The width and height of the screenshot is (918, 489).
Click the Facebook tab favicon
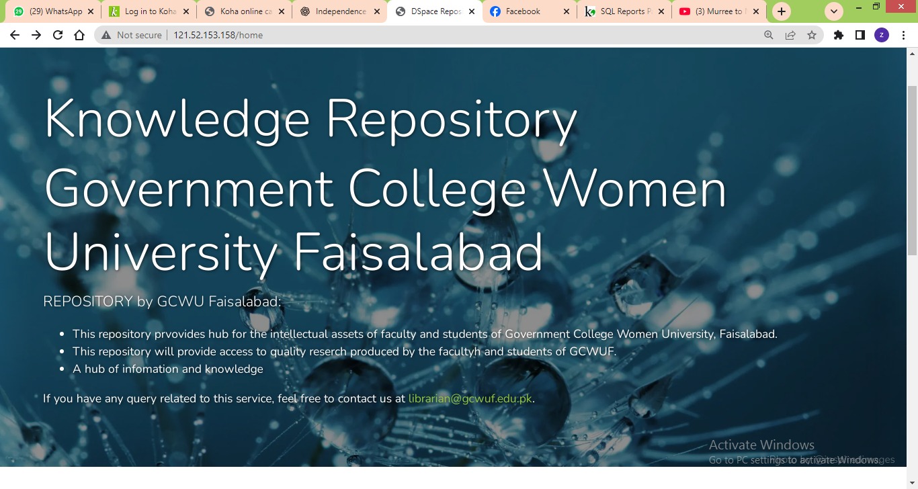coord(495,11)
